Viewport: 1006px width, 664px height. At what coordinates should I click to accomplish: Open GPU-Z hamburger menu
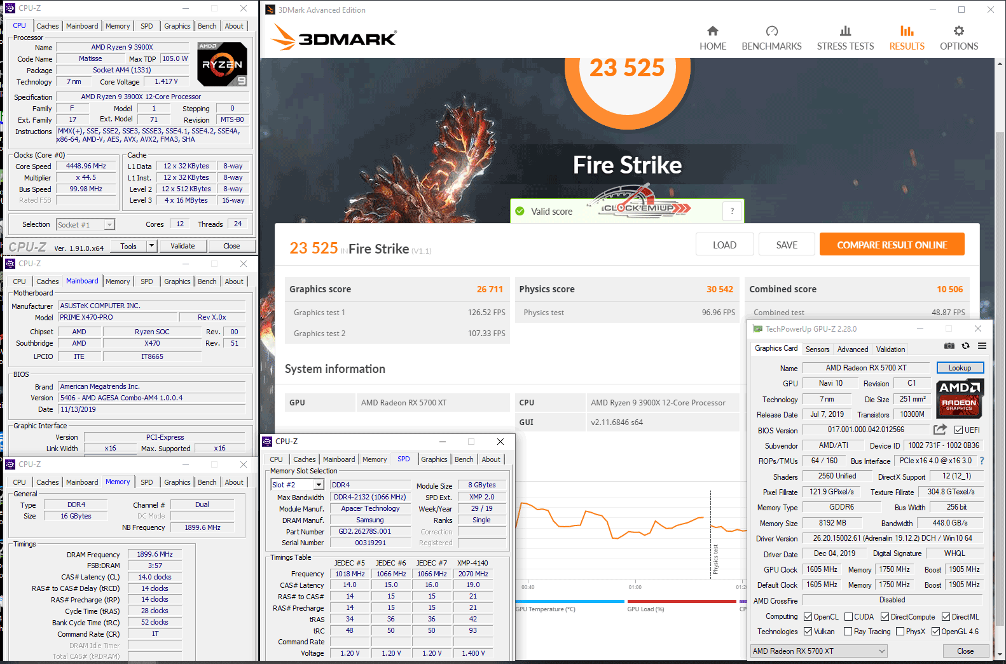(x=982, y=346)
